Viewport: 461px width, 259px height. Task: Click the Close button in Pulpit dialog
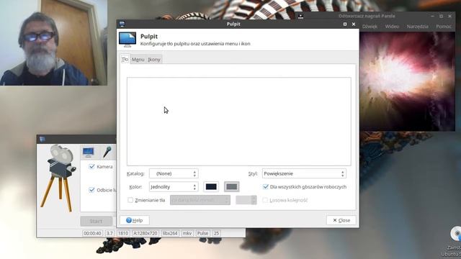[x=341, y=220]
